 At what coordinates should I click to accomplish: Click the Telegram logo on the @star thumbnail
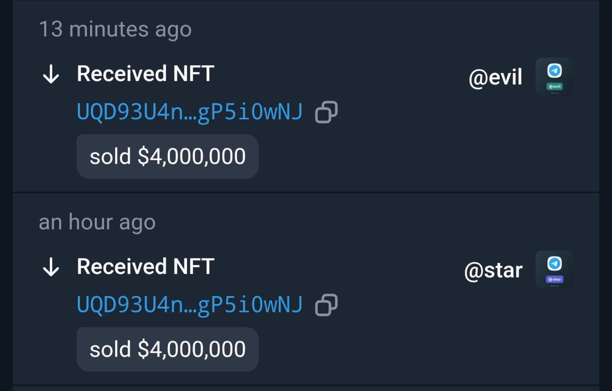(554, 263)
